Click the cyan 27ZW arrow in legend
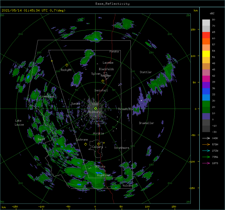 click(206, 151)
